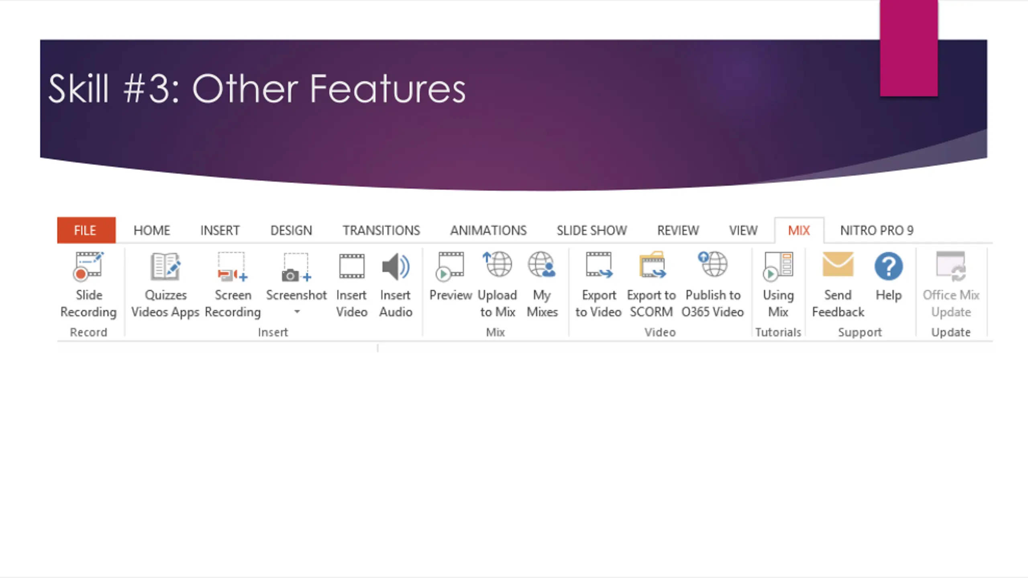Image resolution: width=1028 pixels, height=578 pixels.
Task: Preview the mix
Action: 451,277
